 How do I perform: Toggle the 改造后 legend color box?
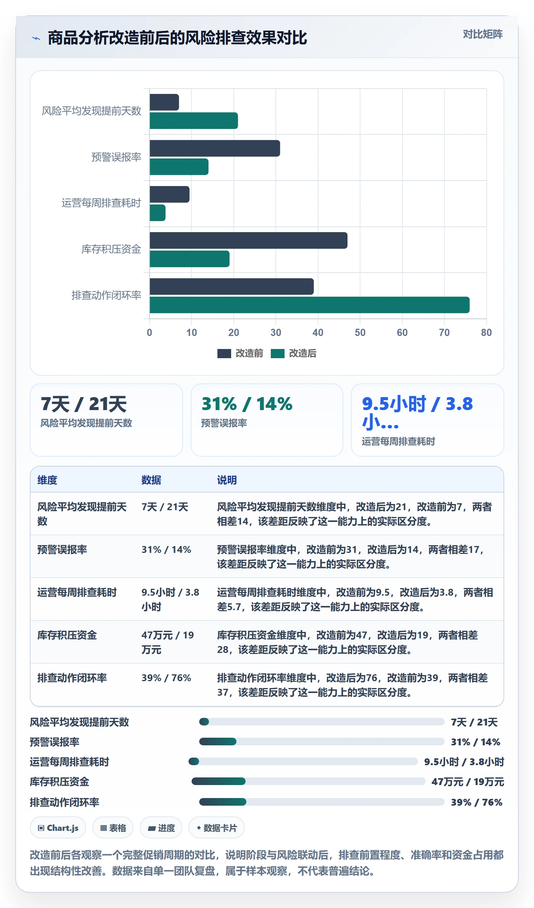[277, 354]
